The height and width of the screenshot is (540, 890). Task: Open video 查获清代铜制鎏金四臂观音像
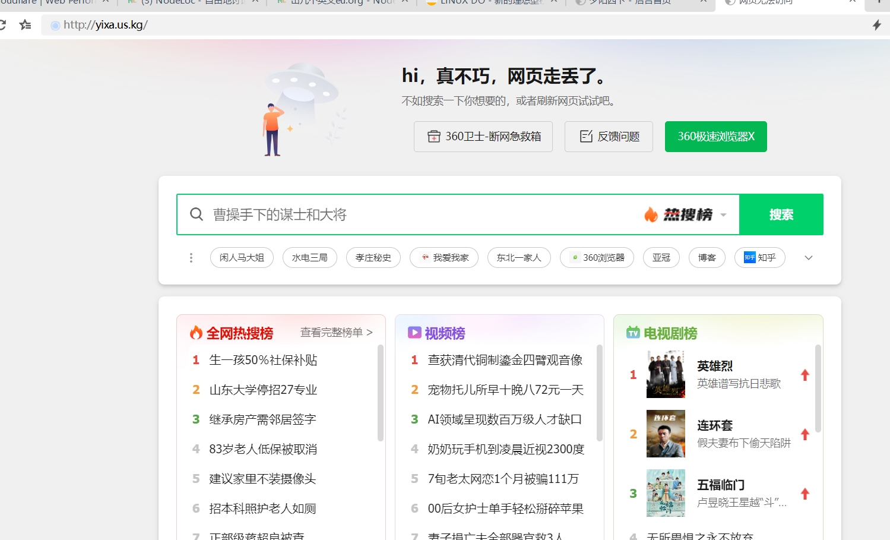[x=505, y=360]
